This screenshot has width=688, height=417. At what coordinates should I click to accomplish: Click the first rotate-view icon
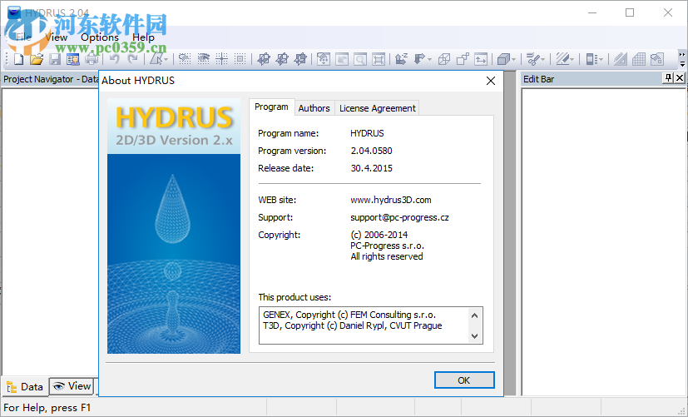click(x=263, y=59)
